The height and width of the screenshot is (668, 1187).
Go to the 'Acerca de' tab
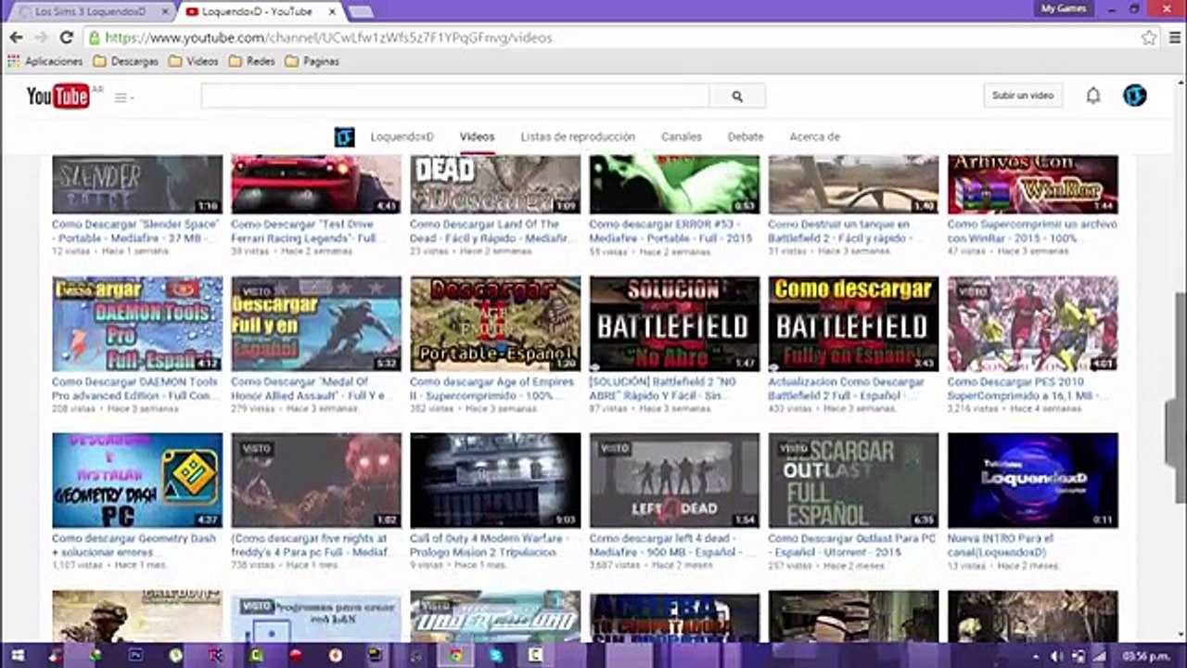[x=815, y=137]
